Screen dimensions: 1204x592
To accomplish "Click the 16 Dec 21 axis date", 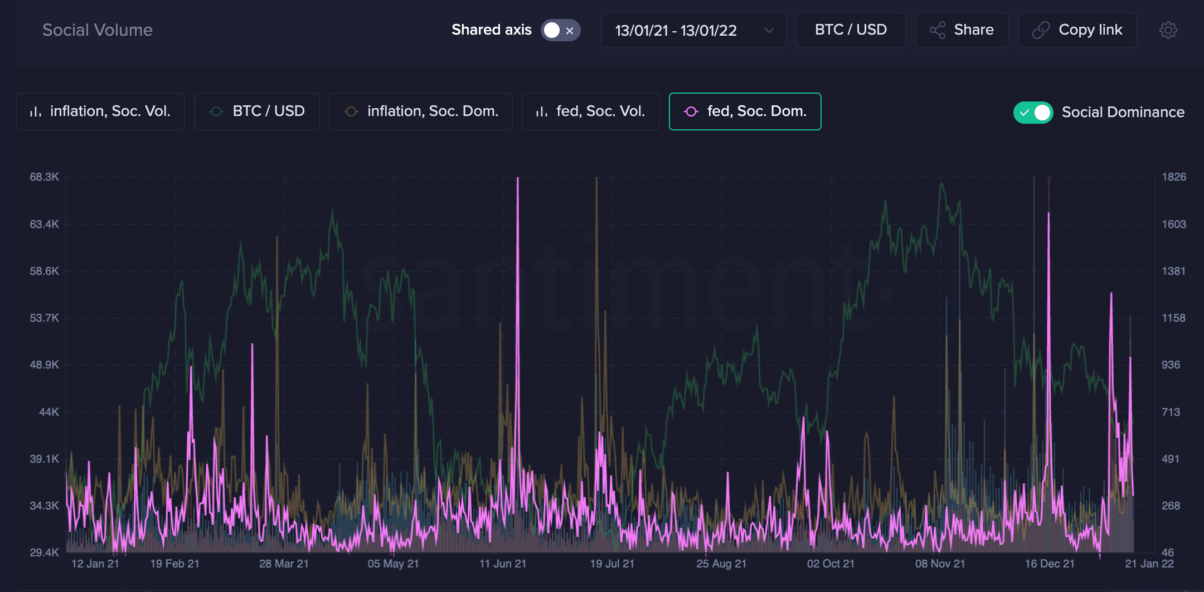I will click(x=1050, y=564).
